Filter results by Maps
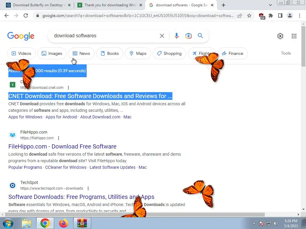Image resolution: width=306 pixels, height=229 pixels. pyautogui.click(x=138, y=53)
